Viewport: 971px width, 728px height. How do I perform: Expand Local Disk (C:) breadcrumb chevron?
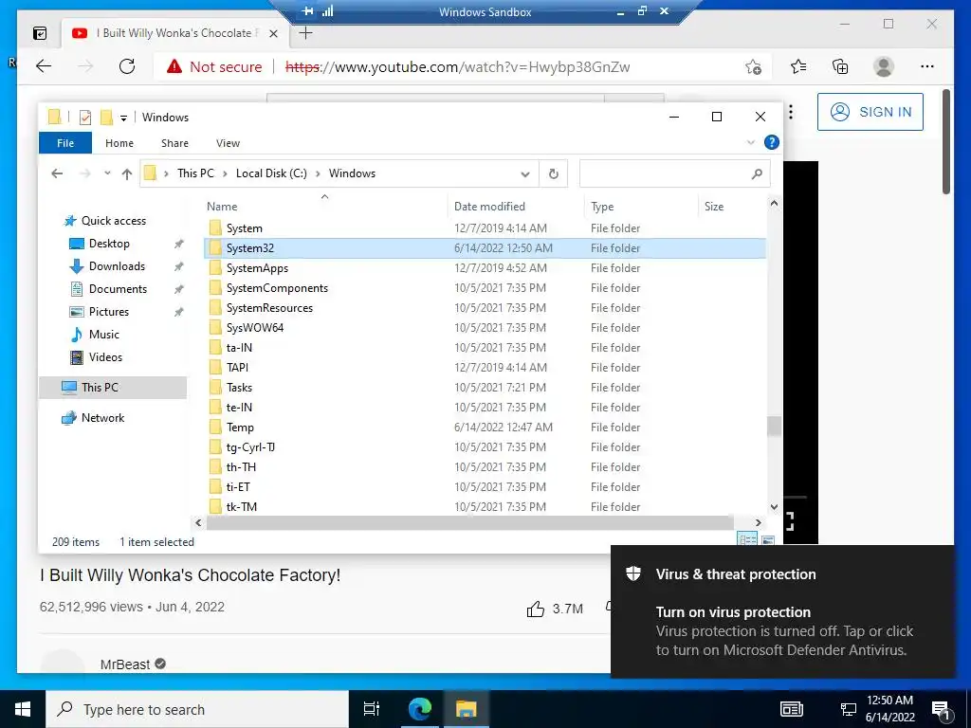pyautogui.click(x=318, y=174)
